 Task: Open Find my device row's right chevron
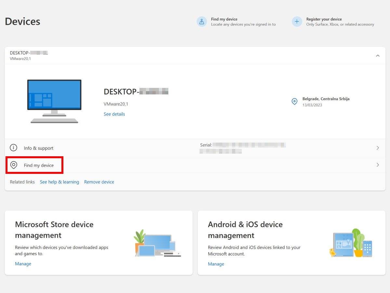tap(378, 165)
